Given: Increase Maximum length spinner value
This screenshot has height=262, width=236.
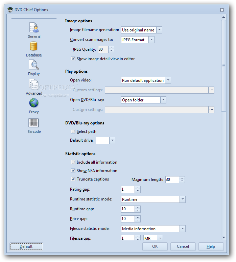Looking at the screenshot, I should (182, 178).
